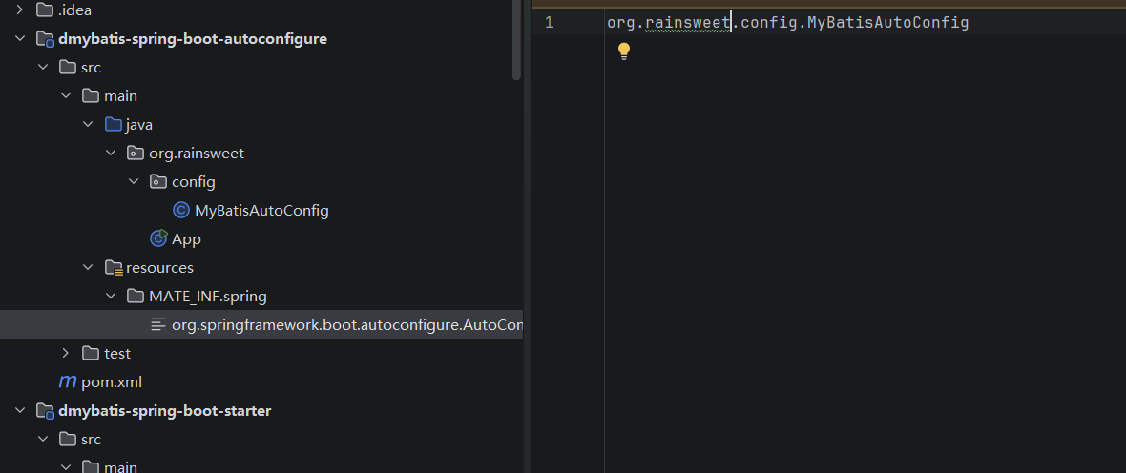Collapse the MATE_INF.spring folder
This screenshot has height=473, width=1126.
[111, 296]
